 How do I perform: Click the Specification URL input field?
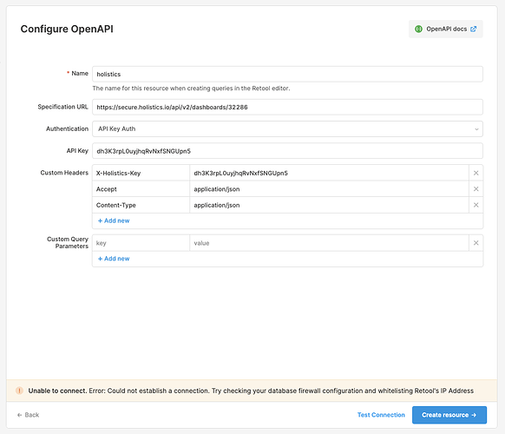point(287,107)
